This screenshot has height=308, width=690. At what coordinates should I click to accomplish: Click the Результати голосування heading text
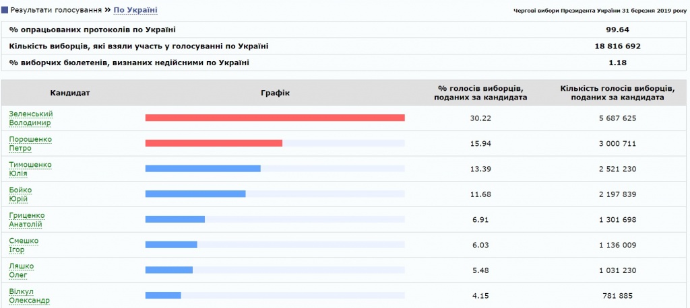coord(56,9)
